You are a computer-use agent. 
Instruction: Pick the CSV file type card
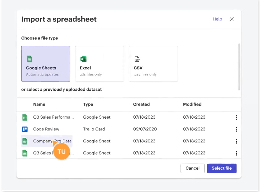(153, 64)
